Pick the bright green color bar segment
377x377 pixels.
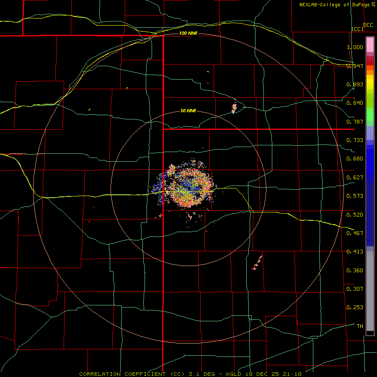pyautogui.click(x=370, y=114)
